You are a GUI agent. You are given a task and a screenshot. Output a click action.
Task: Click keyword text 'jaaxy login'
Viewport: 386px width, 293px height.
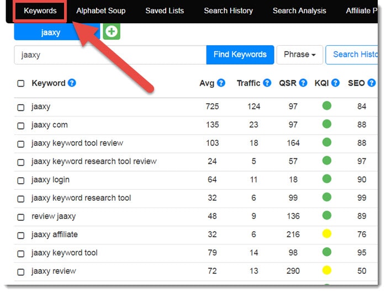tap(50, 179)
